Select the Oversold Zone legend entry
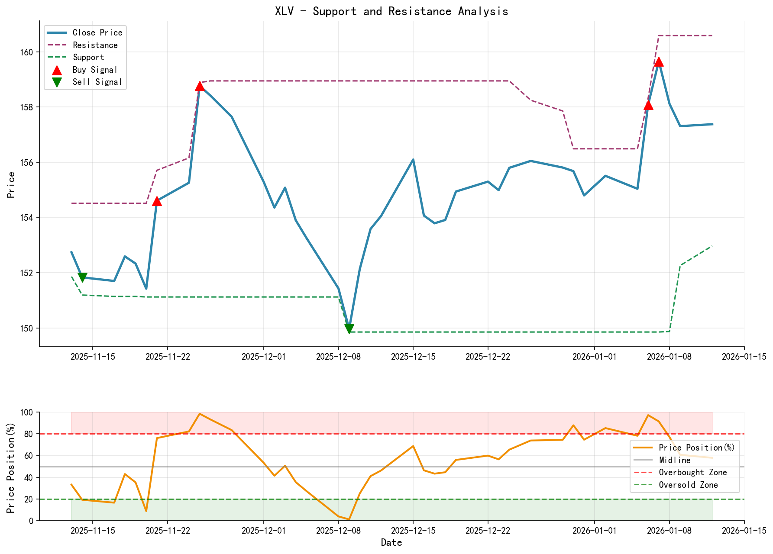Screen dimensions: 773x554 pyautogui.click(x=689, y=485)
